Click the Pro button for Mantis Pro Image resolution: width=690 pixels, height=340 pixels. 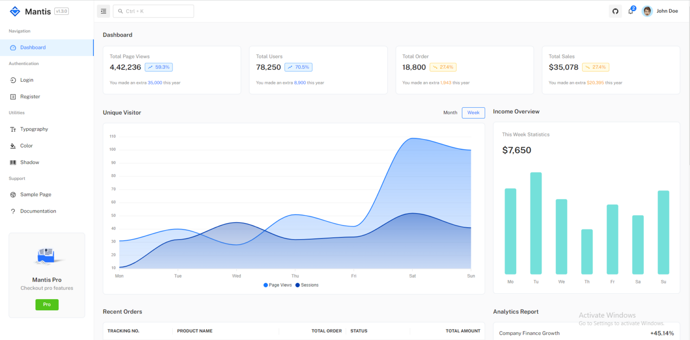click(47, 304)
